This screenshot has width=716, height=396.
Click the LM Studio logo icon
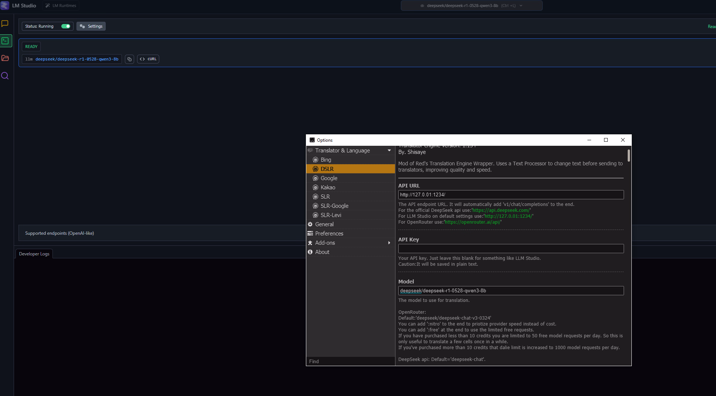coord(5,6)
